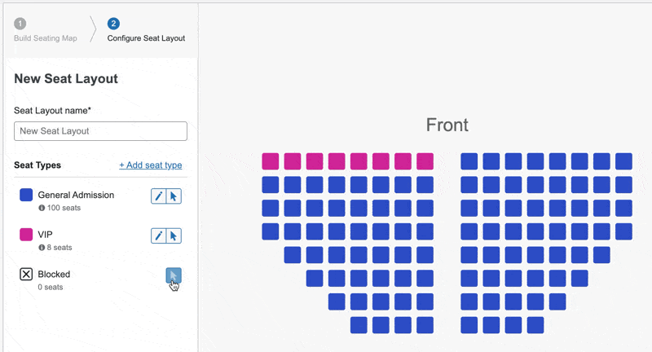Click the edit pencil for General Admission
The width and height of the screenshot is (652, 352).
pos(159,196)
